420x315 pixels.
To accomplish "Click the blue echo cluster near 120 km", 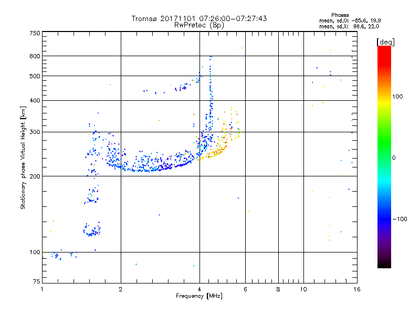I will coord(92,229).
